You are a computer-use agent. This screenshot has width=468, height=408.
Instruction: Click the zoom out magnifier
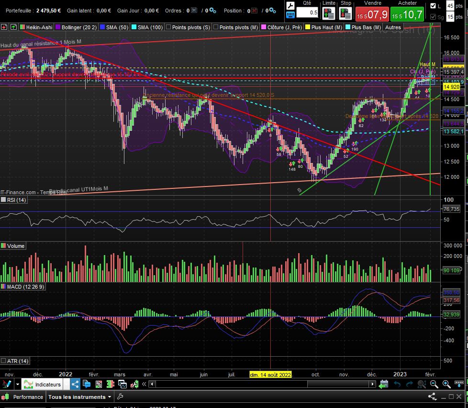[434, 384]
